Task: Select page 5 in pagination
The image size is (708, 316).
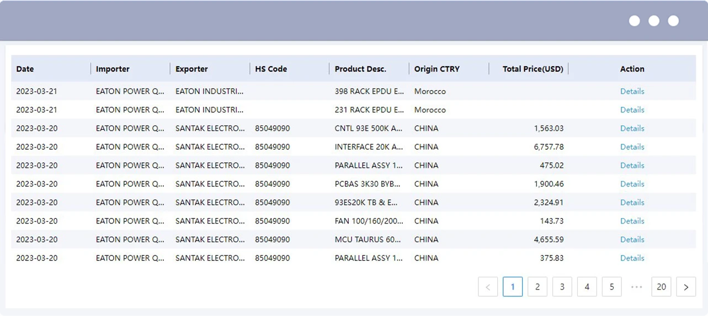Action: coord(612,287)
